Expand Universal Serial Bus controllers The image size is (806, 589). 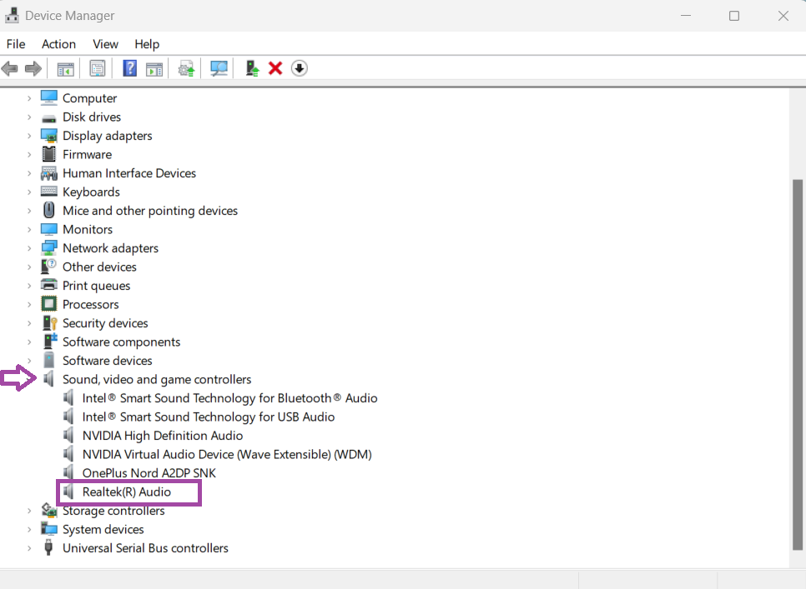click(x=29, y=548)
